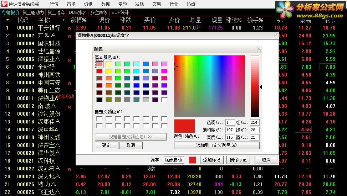347x196 pixels.
Task: Click the 简字 text field with 底部启动
Action: point(173,160)
